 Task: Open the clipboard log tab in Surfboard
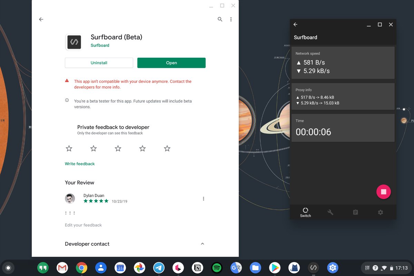point(355,212)
